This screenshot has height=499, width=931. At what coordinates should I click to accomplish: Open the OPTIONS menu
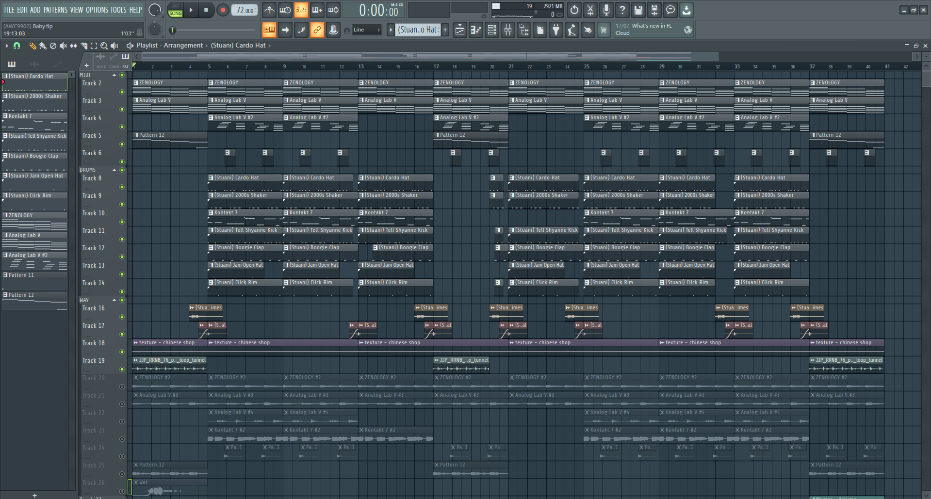tap(97, 10)
